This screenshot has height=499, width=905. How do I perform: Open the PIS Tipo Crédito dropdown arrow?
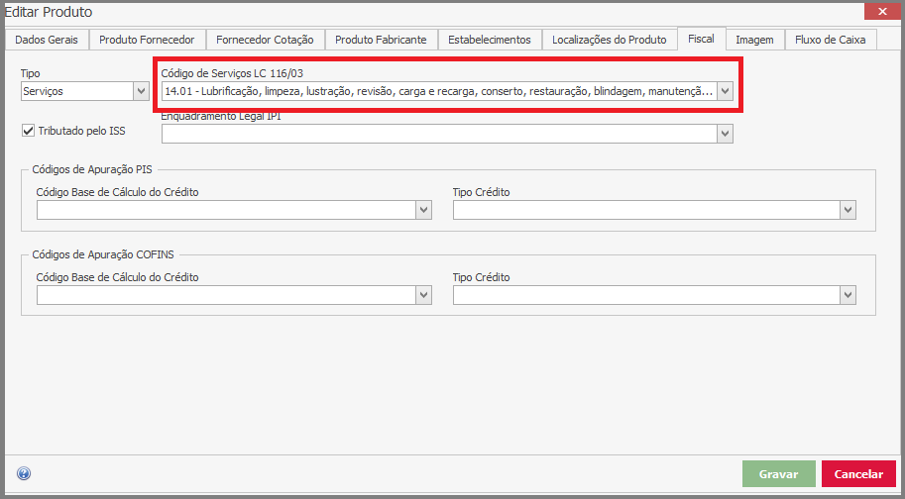(x=847, y=210)
